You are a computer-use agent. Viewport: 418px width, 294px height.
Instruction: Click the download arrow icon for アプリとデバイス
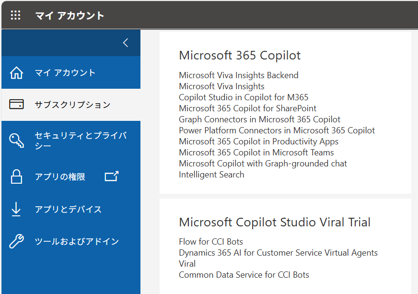point(16,209)
